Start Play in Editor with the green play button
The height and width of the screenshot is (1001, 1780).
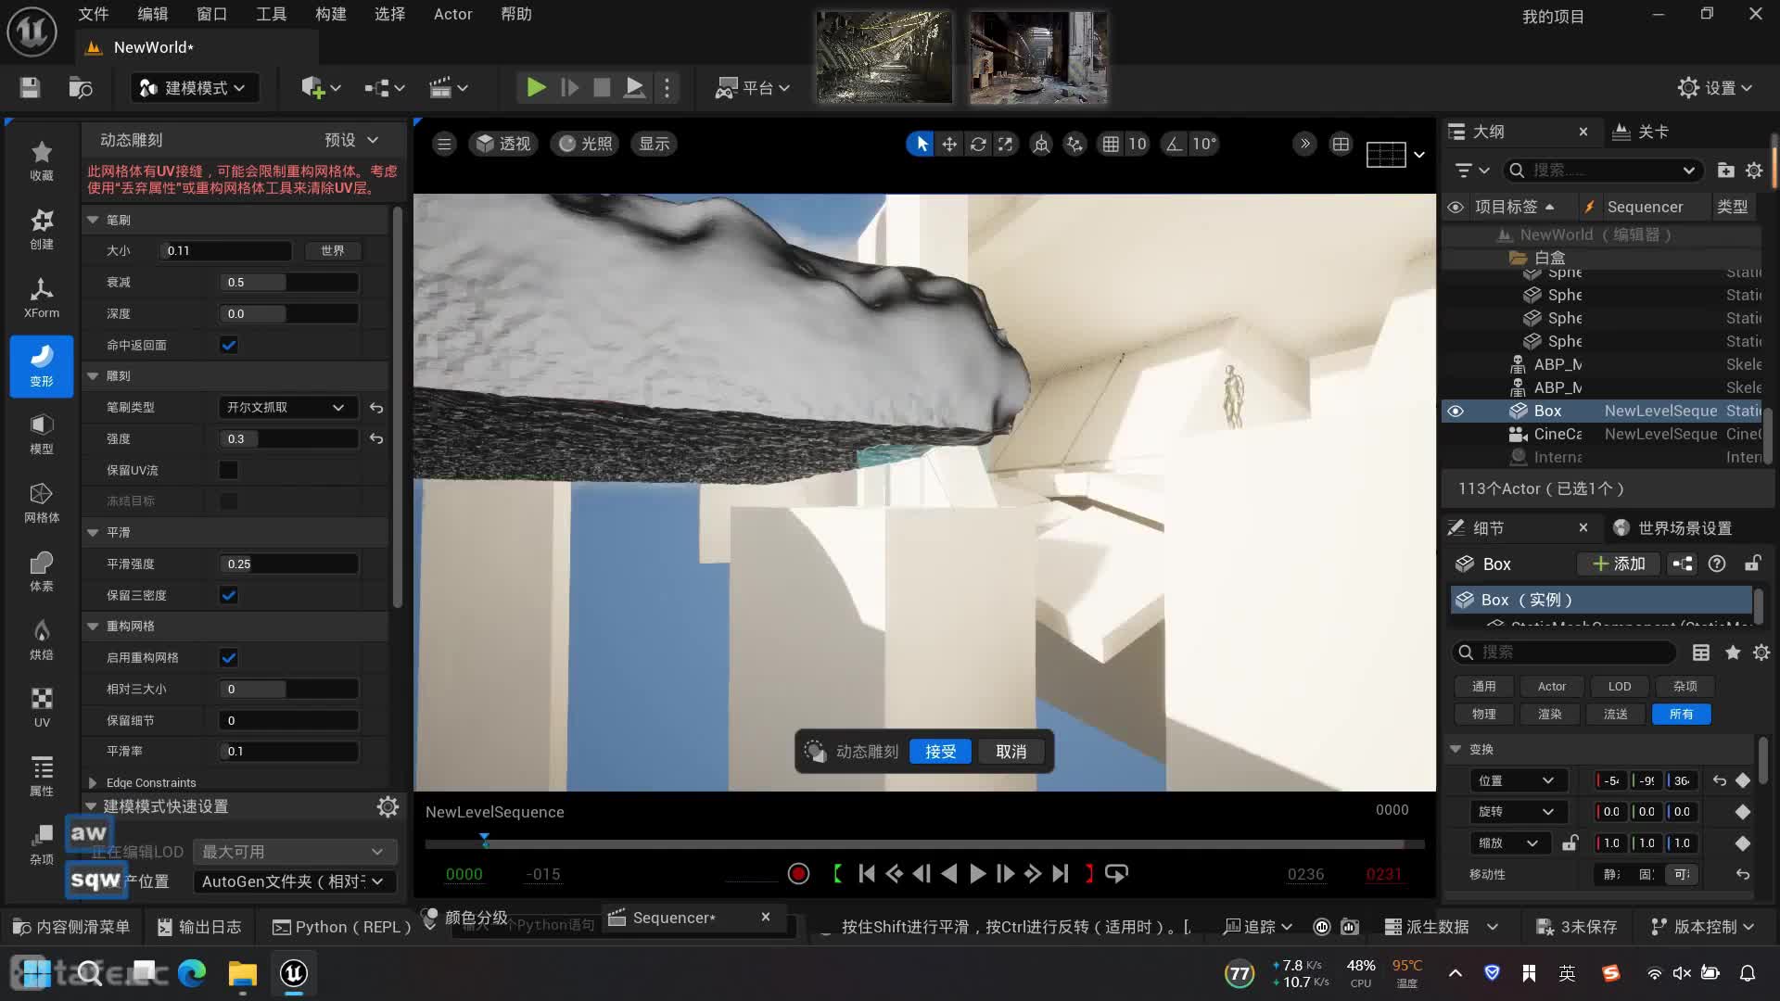536,87
